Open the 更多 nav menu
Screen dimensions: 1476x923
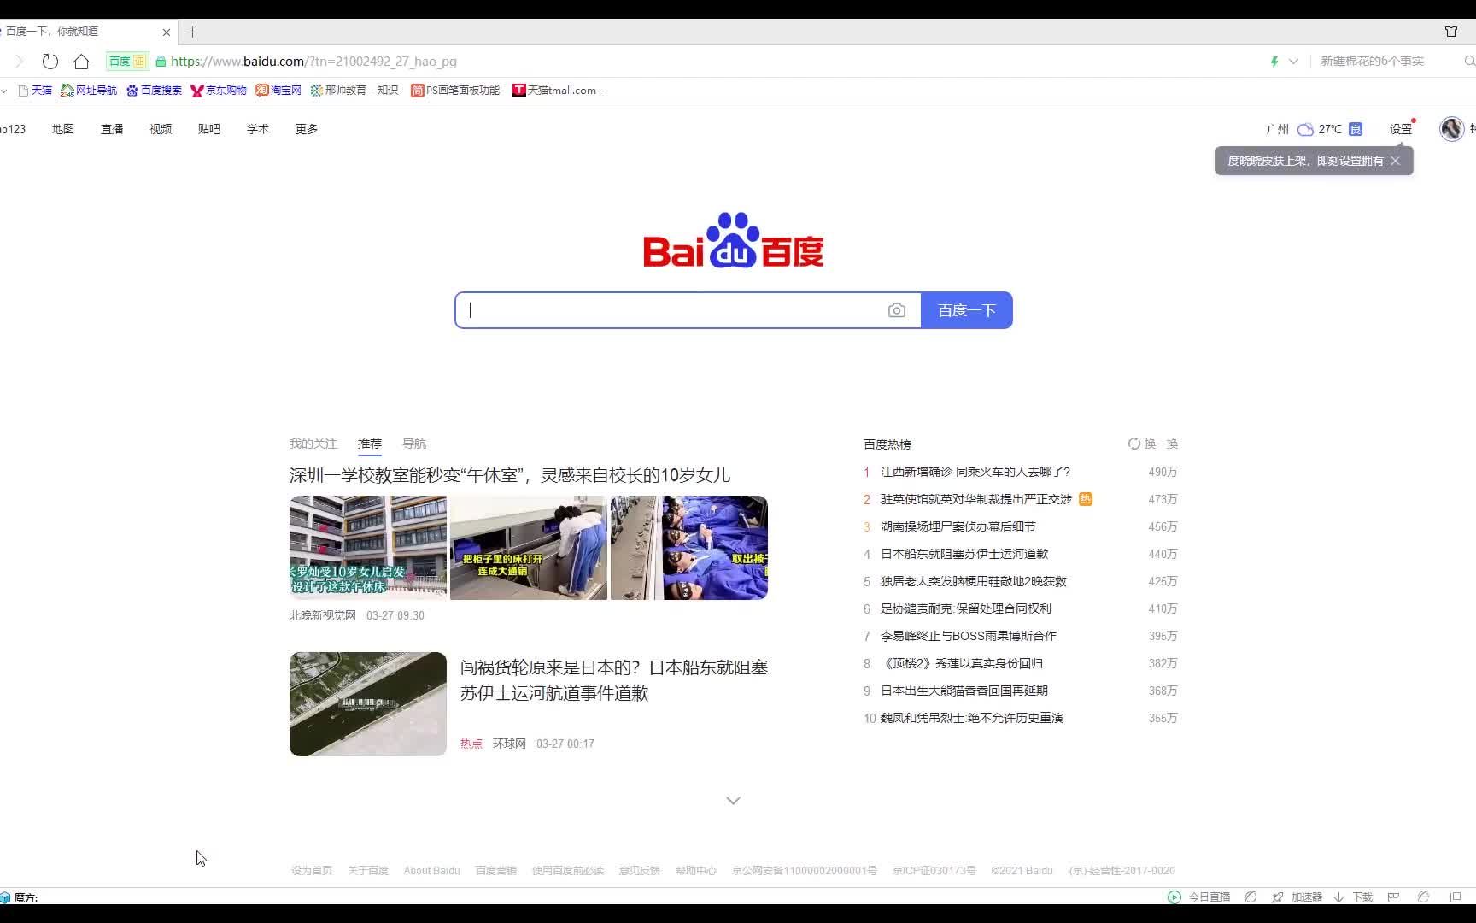tap(307, 129)
